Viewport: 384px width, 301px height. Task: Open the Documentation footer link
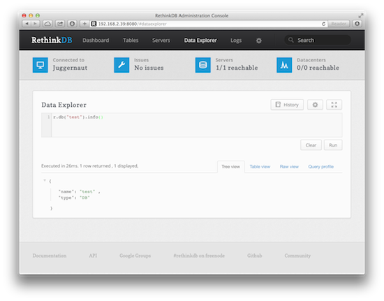tap(50, 256)
